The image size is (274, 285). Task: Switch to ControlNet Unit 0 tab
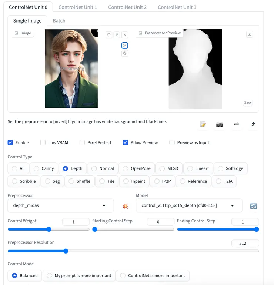[28, 7]
